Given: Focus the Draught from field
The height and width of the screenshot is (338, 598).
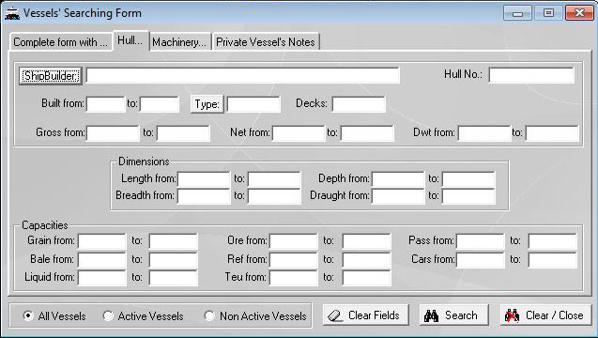Looking at the screenshot, I should (x=398, y=196).
